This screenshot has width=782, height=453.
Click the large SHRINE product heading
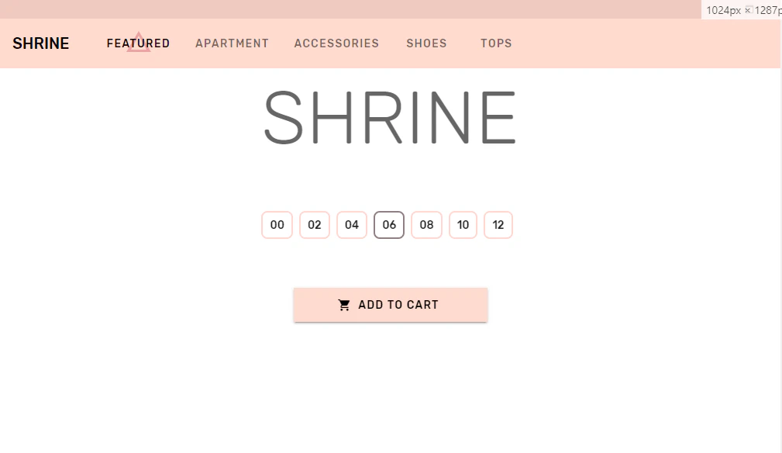[390, 118]
